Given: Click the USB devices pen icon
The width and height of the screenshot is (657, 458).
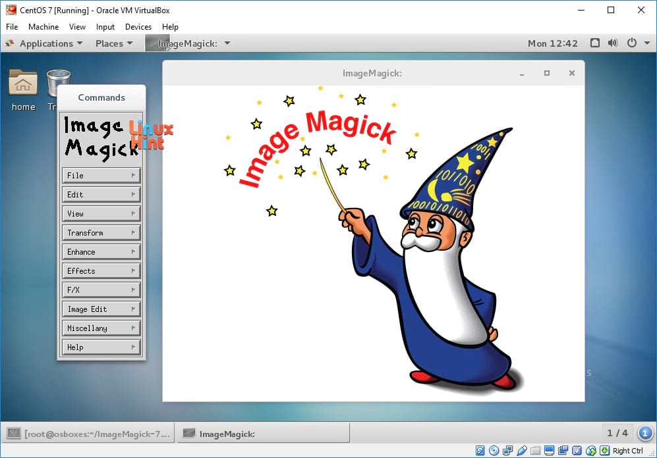Looking at the screenshot, I should 522,451.
